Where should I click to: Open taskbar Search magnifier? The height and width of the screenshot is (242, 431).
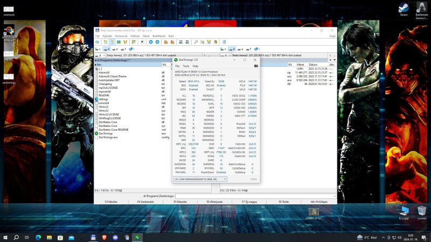16,237
